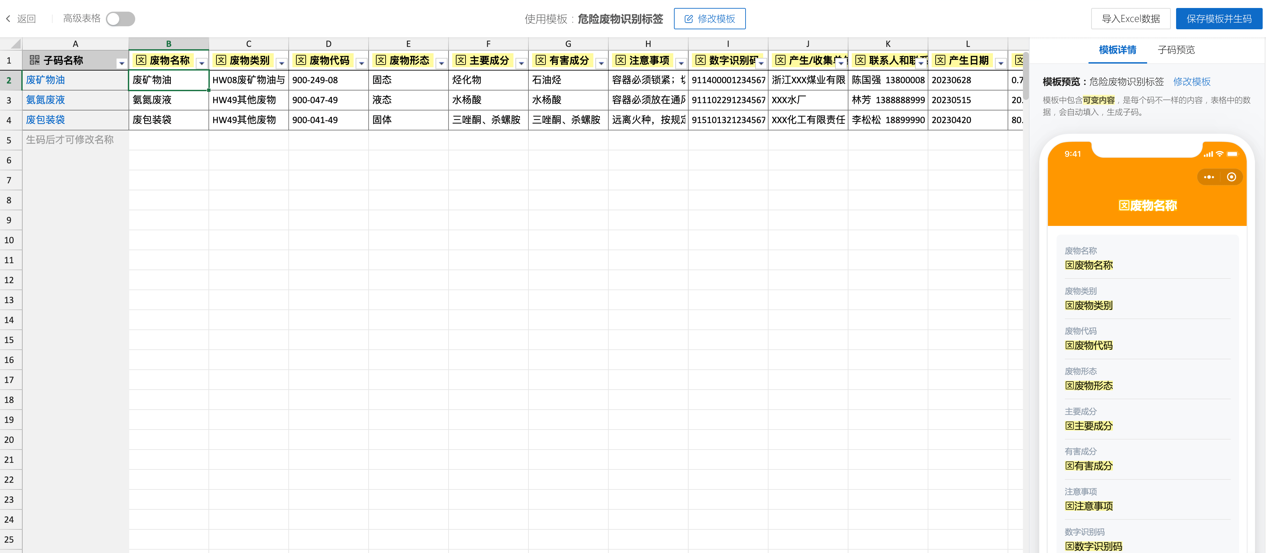Open the 产生/收集单位 column filter dropdown
The width and height of the screenshot is (1266, 553).
coord(841,63)
